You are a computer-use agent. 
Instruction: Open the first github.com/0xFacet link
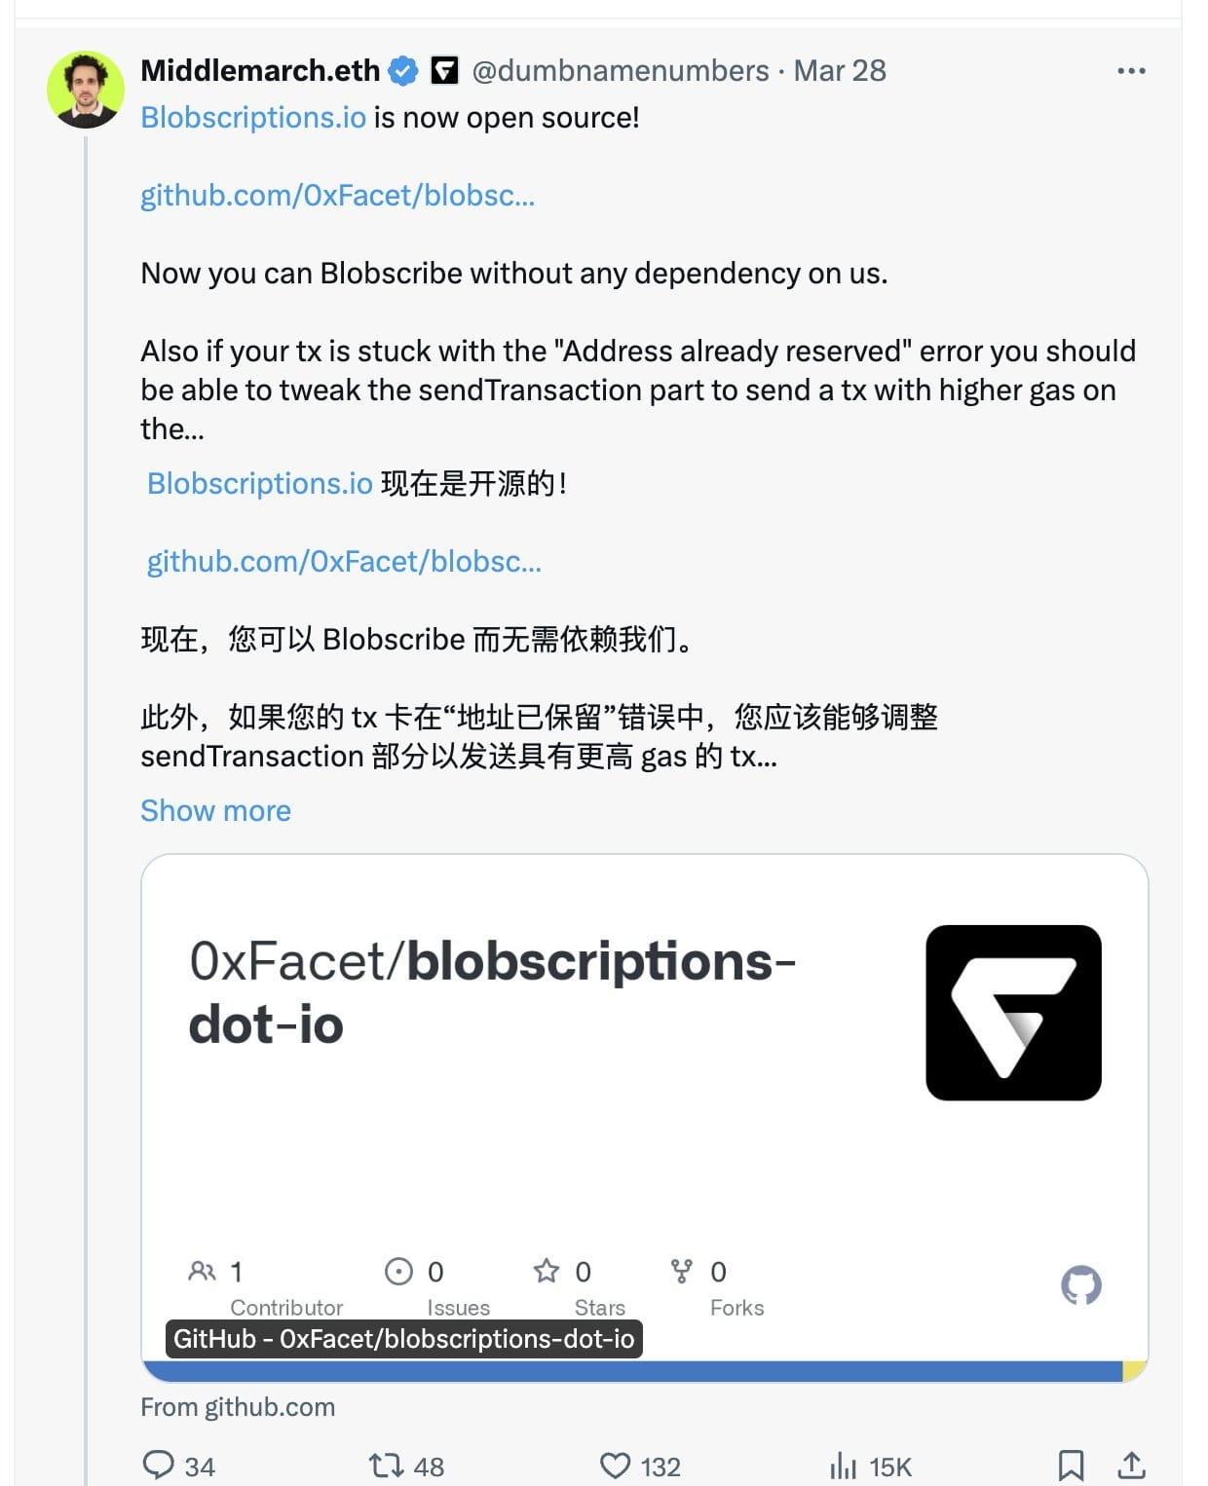[337, 196]
